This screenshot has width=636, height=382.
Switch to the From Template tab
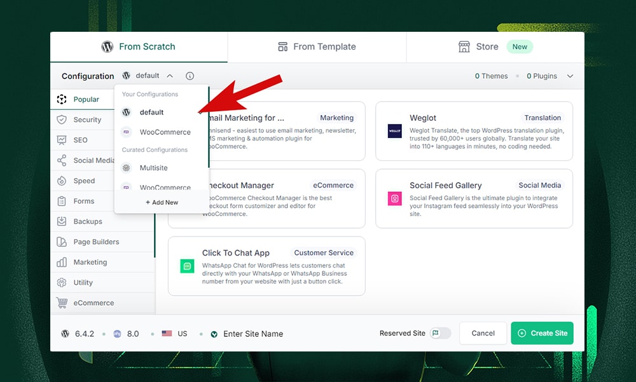pyautogui.click(x=317, y=47)
